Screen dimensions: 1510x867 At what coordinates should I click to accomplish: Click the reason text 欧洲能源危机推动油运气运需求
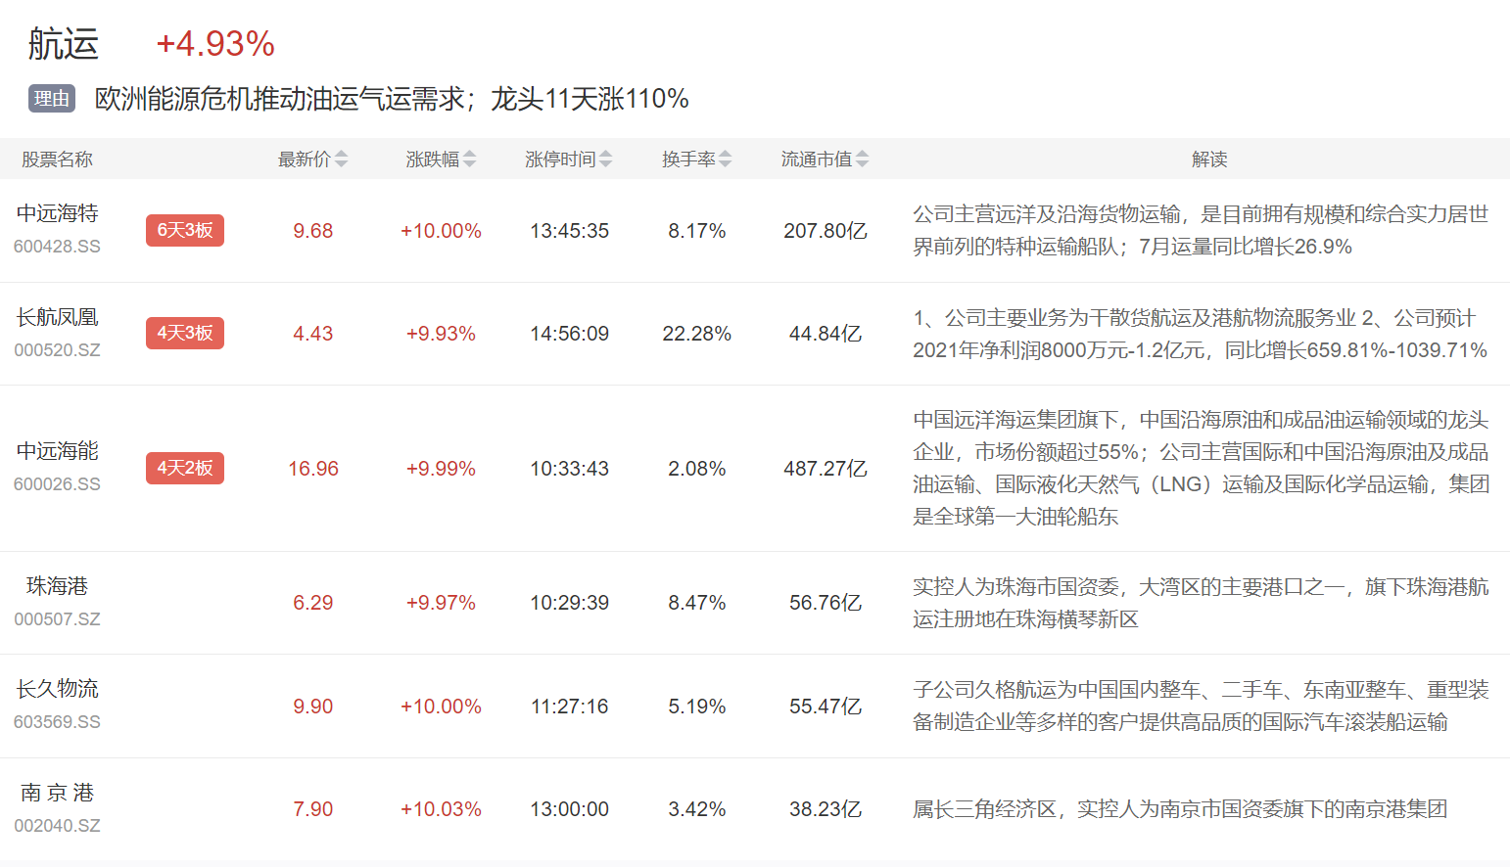pos(280,99)
